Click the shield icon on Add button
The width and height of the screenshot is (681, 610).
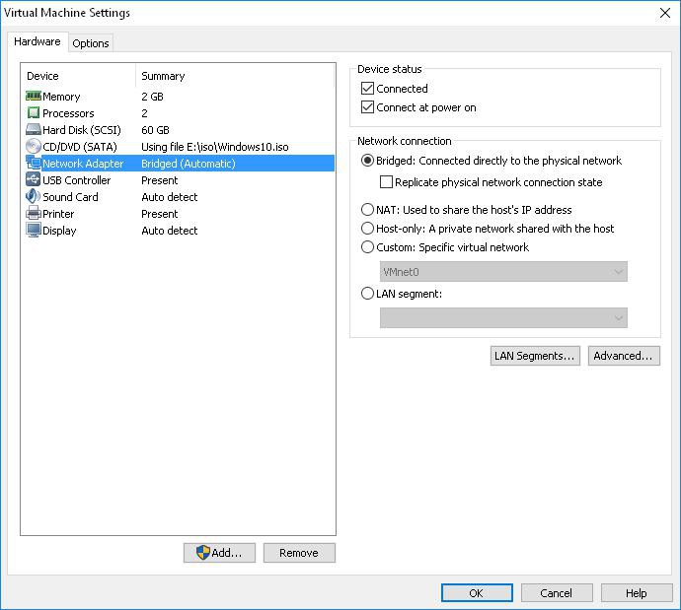click(203, 552)
